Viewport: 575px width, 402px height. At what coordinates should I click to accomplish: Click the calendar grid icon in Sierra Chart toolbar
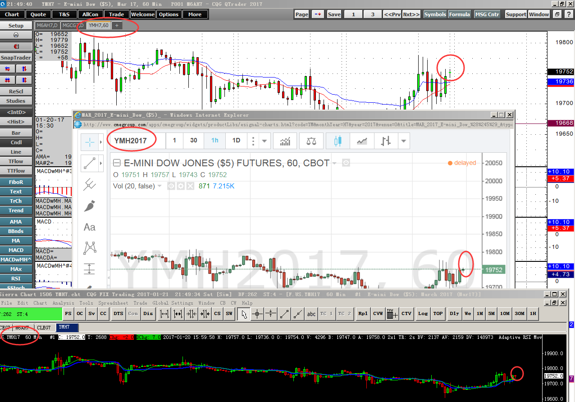391,314
